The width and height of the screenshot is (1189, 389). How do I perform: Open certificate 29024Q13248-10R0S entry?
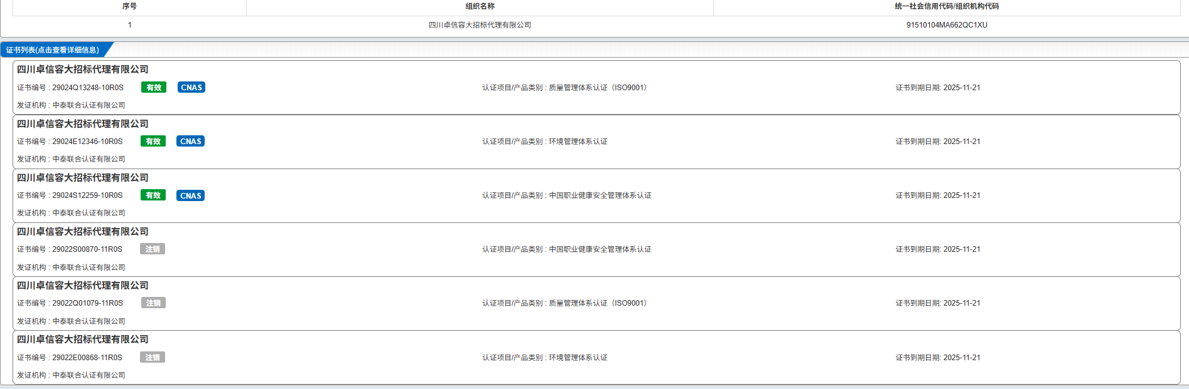[596, 87]
